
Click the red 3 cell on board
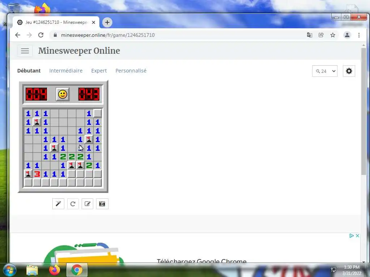(37, 174)
